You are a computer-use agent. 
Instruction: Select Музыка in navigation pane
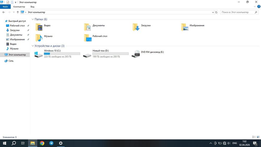tap(14, 49)
